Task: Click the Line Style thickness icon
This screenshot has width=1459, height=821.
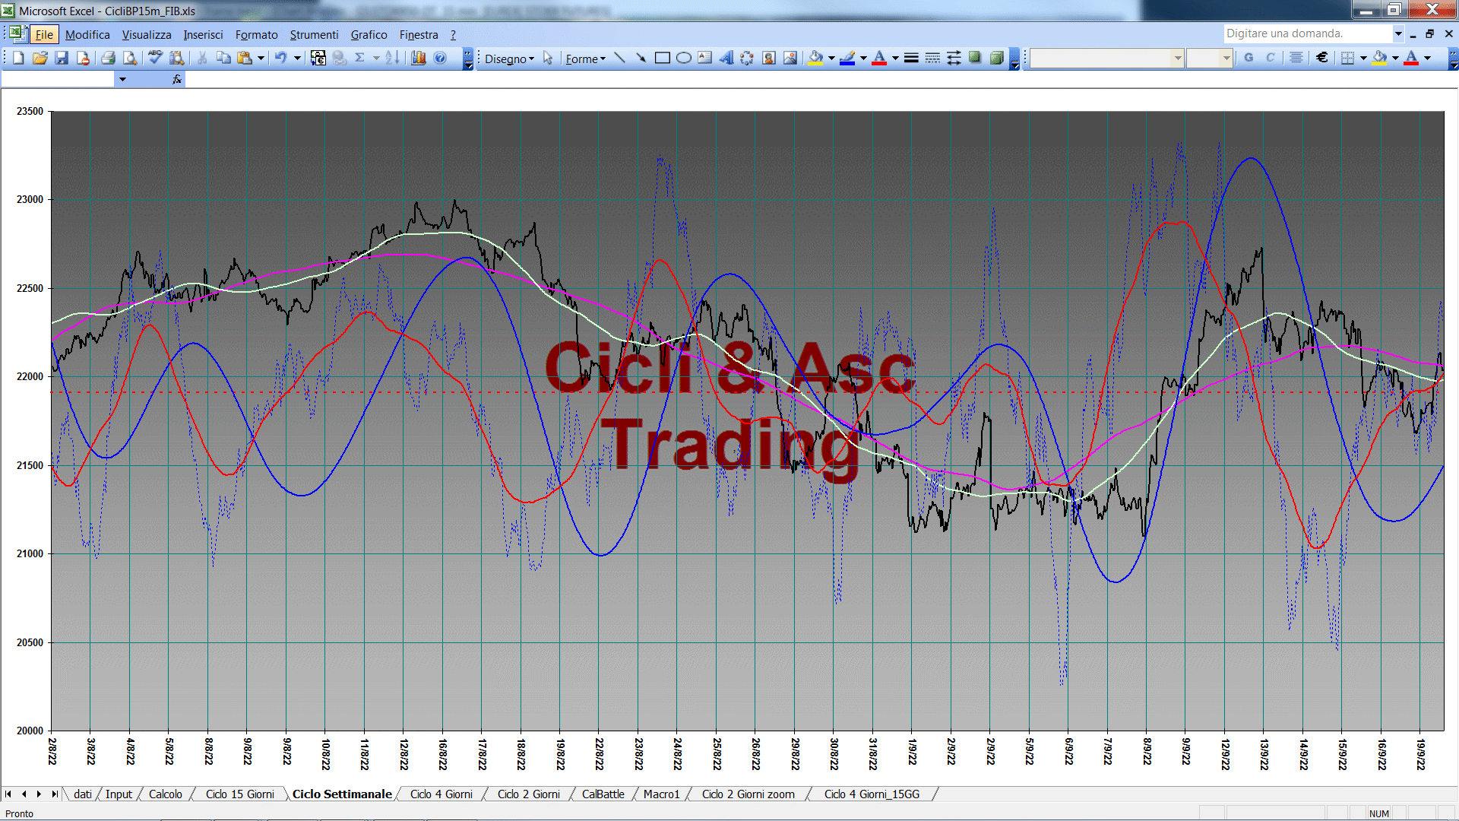Action: (911, 58)
